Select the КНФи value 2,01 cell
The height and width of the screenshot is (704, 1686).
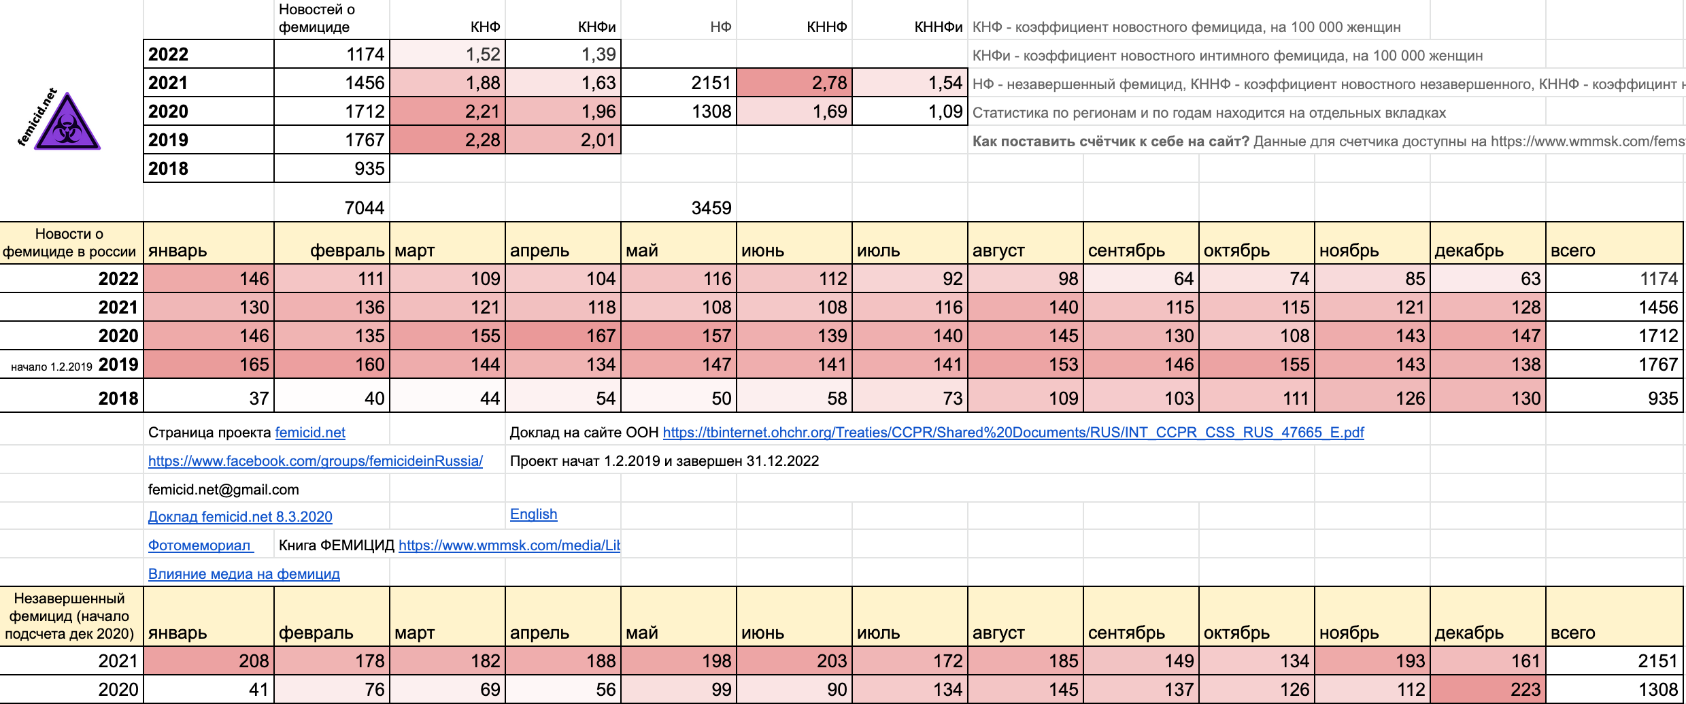pyautogui.click(x=563, y=139)
